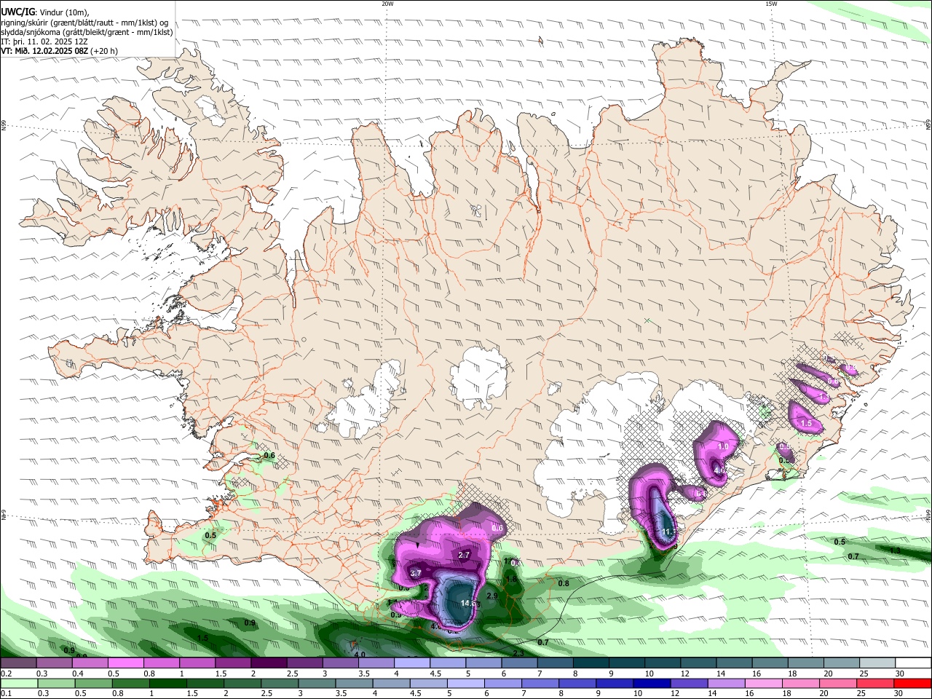This screenshot has width=932, height=699.
Task: Click the 2.3 value near the south coast
Action: click(x=518, y=653)
